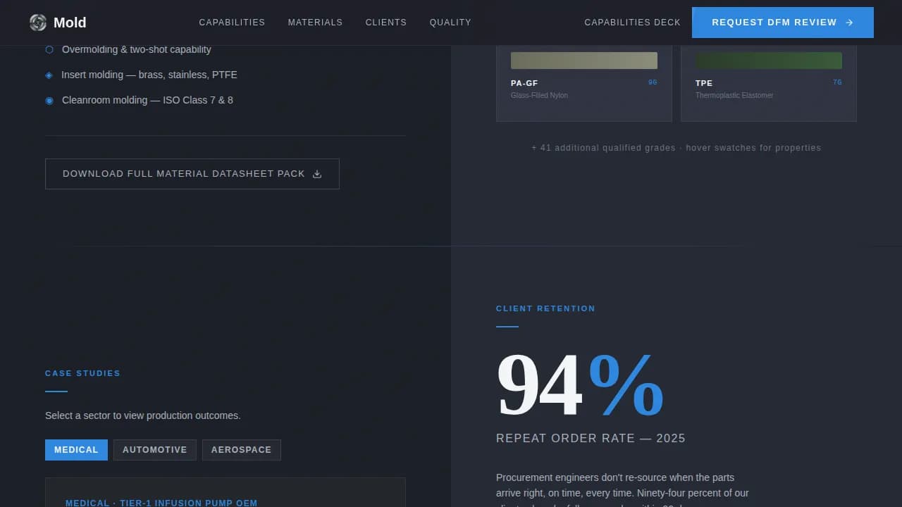Select the MEDICAL sector filter
Screen dimensions: 902x507
76,449
